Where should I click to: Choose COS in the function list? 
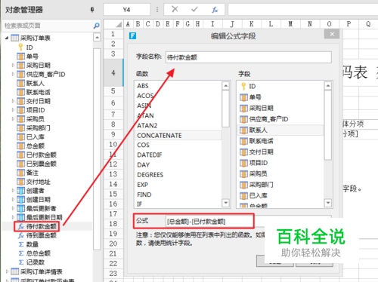pyautogui.click(x=143, y=145)
